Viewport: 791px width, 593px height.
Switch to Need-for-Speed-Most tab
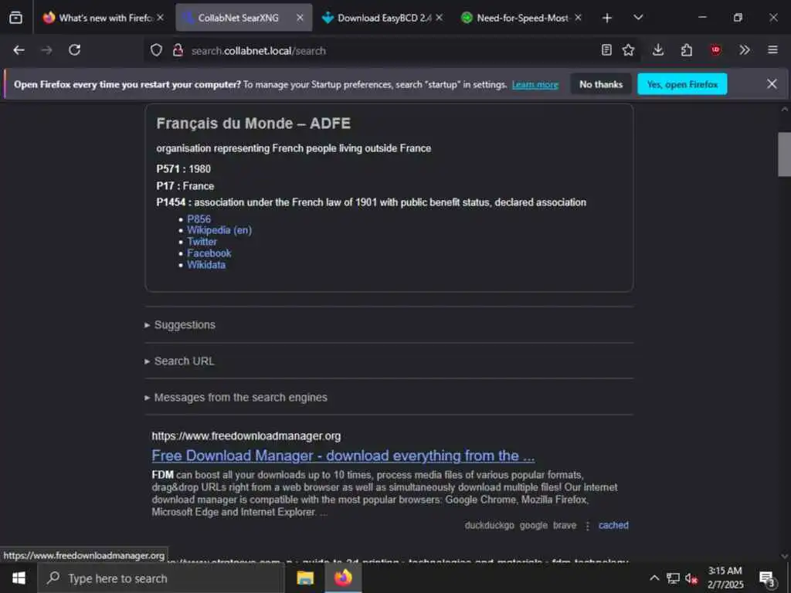522,18
